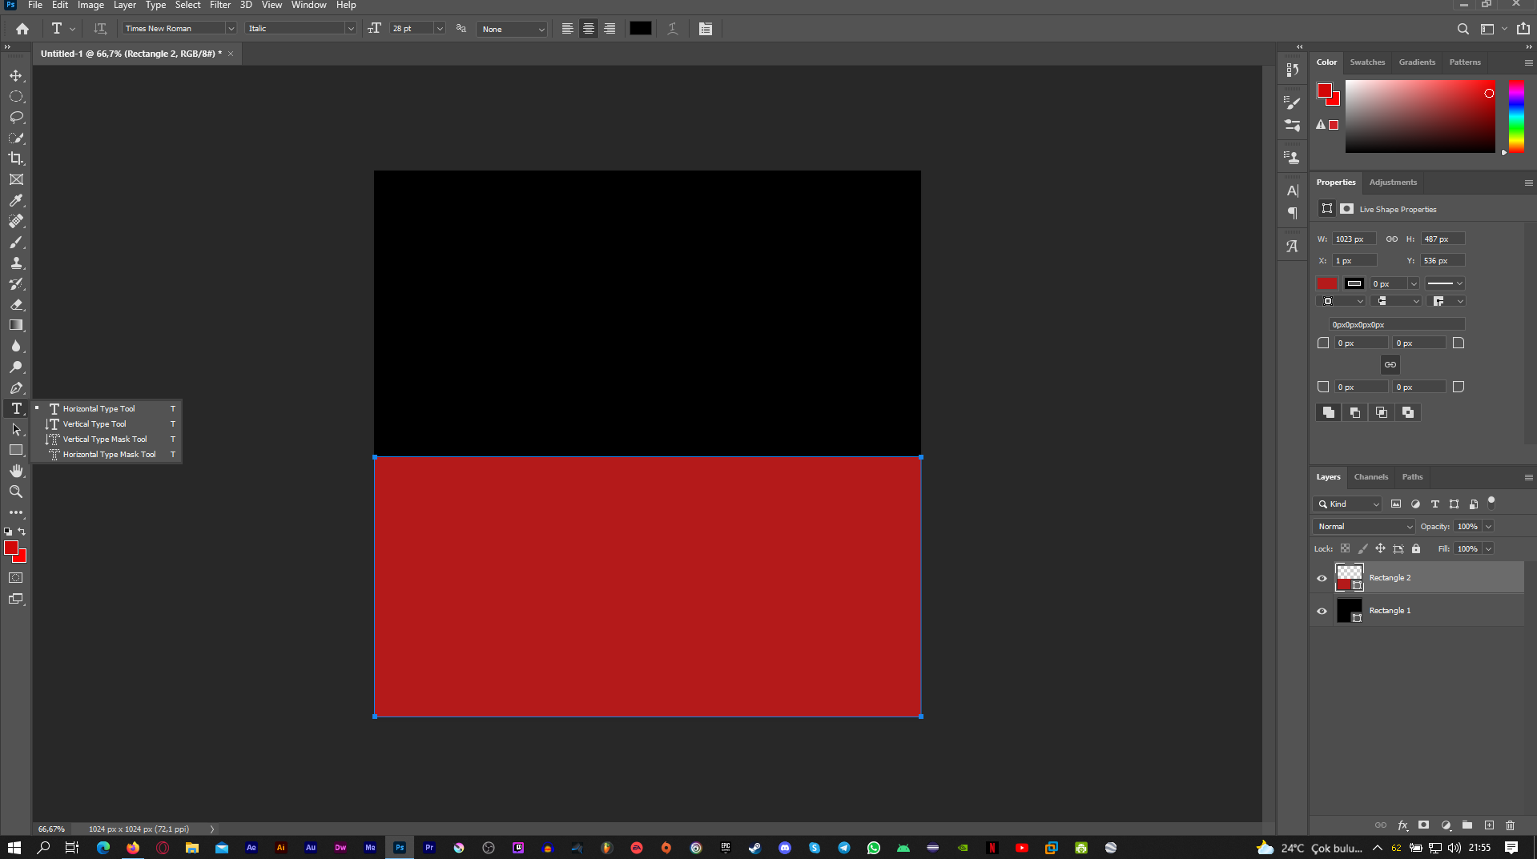Select the Move tool
This screenshot has width=1537, height=859.
click(x=16, y=75)
